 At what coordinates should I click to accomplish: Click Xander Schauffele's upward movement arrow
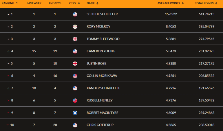click(8, 88)
